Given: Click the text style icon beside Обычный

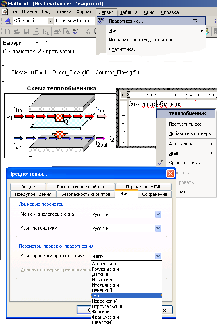Looking at the screenshot, I should pos(7,21).
